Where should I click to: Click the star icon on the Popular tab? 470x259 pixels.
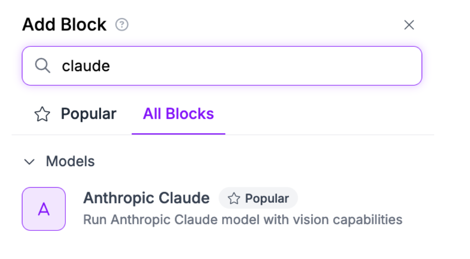(x=43, y=114)
